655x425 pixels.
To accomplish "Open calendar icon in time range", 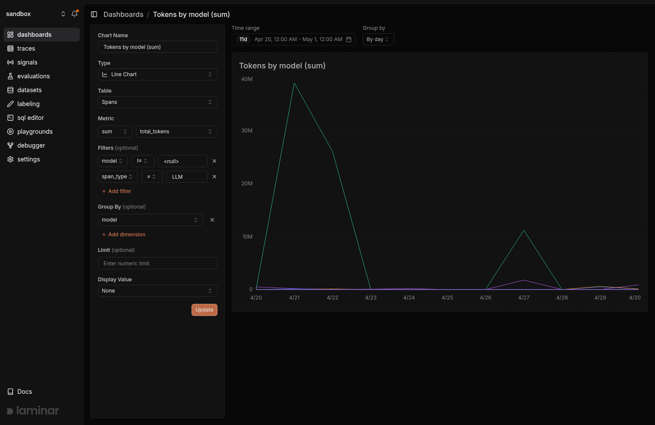I will coord(349,39).
